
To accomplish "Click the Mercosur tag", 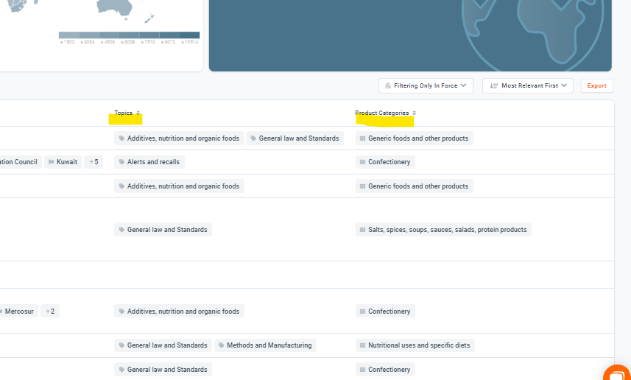I will [x=18, y=312].
